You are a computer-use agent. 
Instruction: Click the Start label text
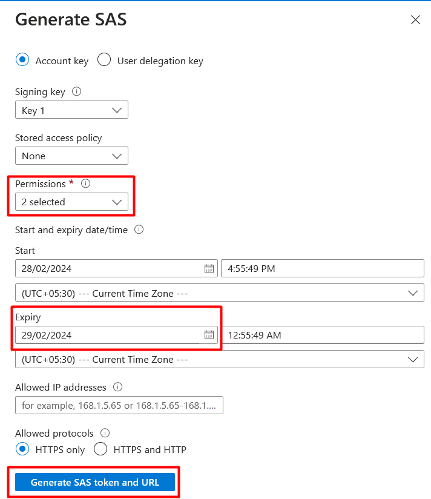(x=25, y=251)
